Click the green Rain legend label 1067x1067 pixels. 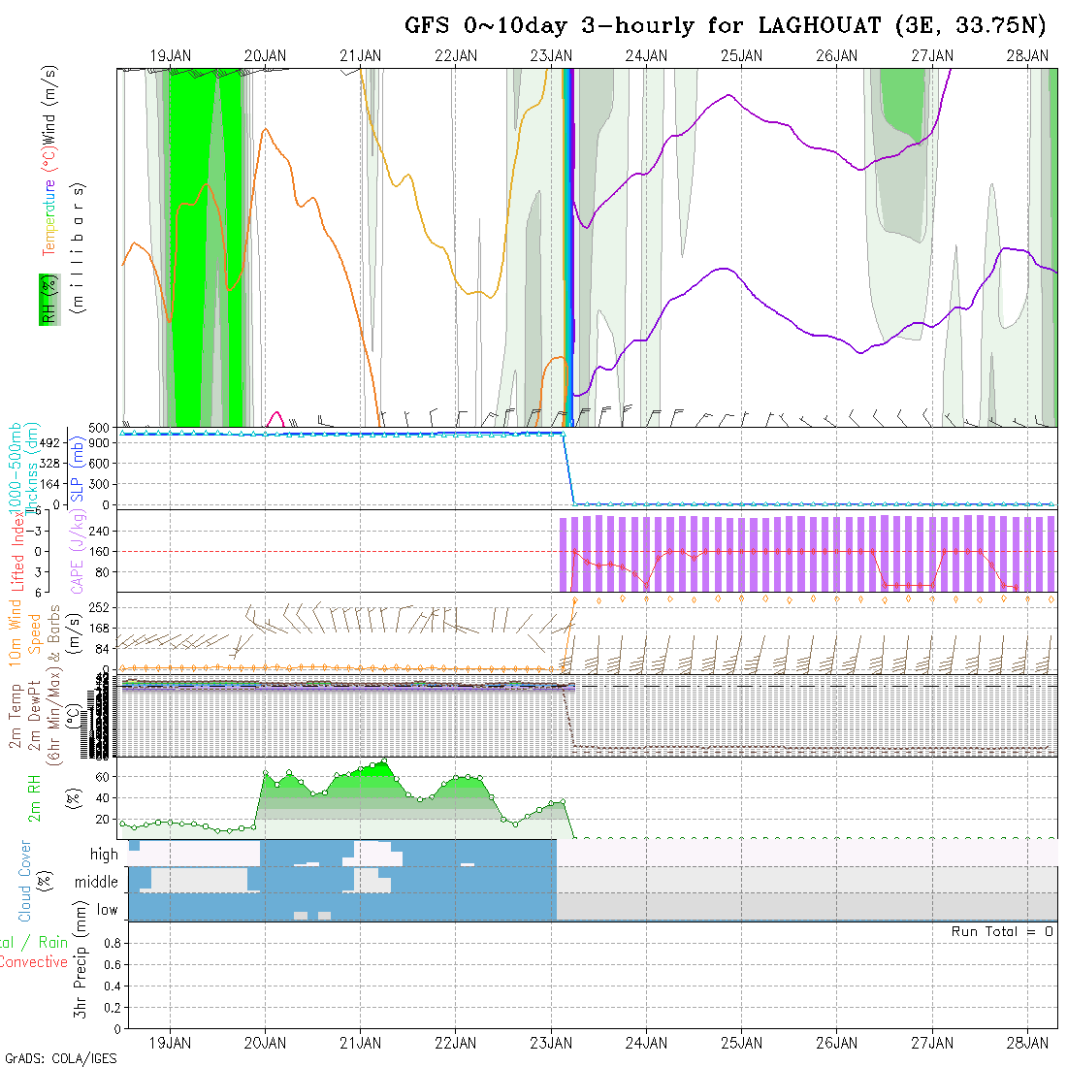pos(53,943)
